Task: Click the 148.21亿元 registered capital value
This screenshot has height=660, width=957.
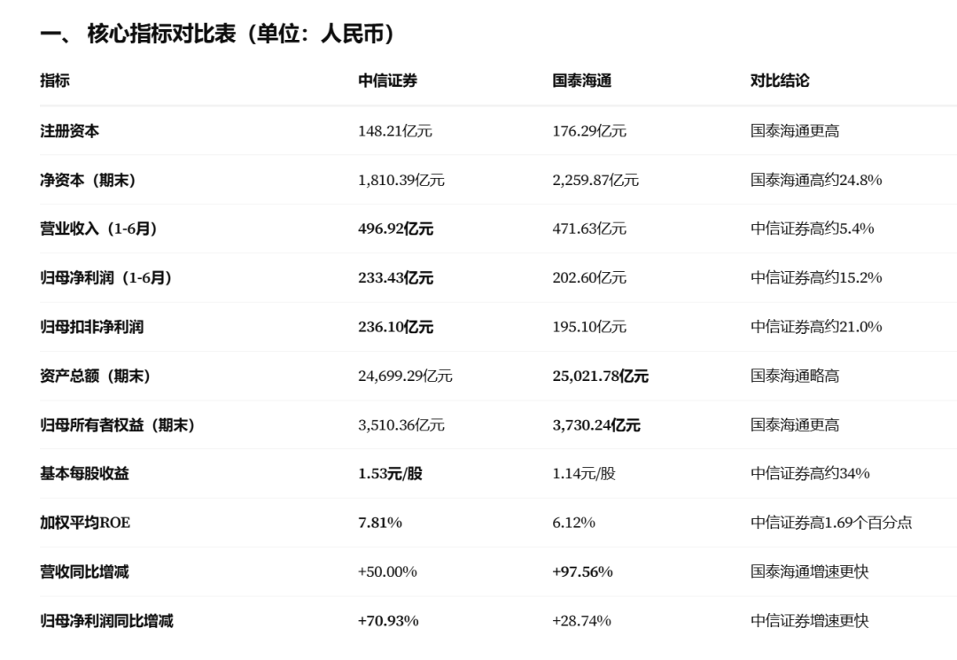Action: click(x=395, y=131)
